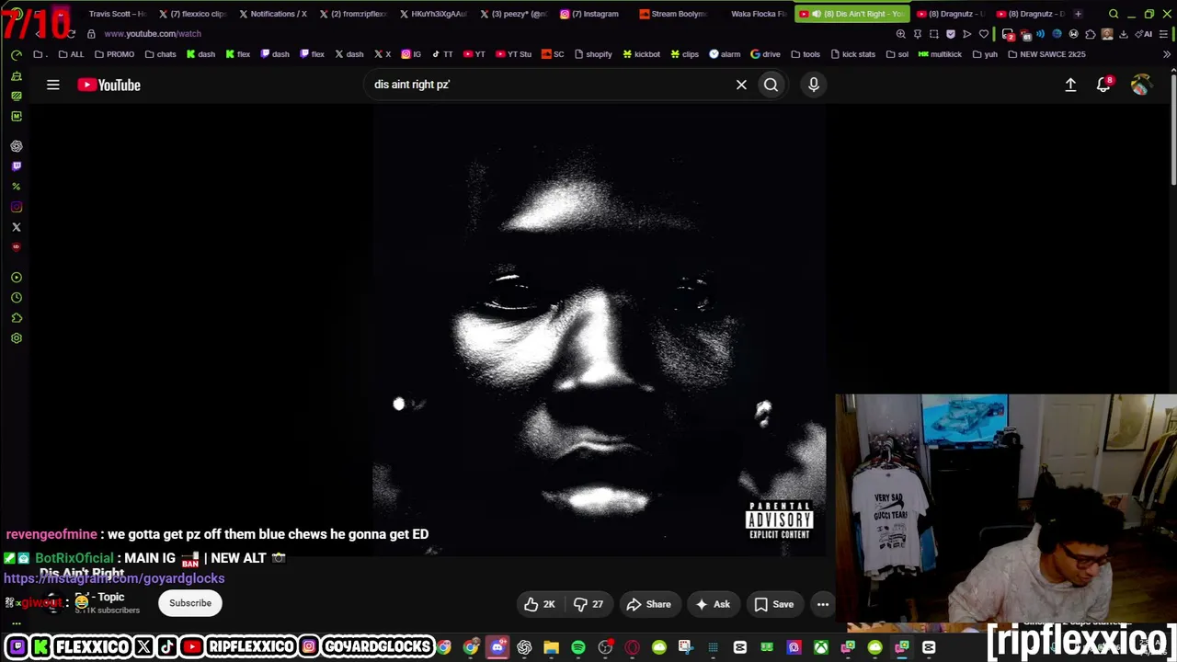
Task: Open a new browser tab
Action: 1078,14
